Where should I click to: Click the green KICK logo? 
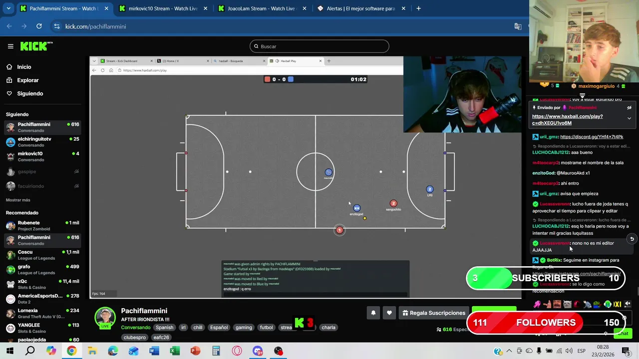point(36,46)
